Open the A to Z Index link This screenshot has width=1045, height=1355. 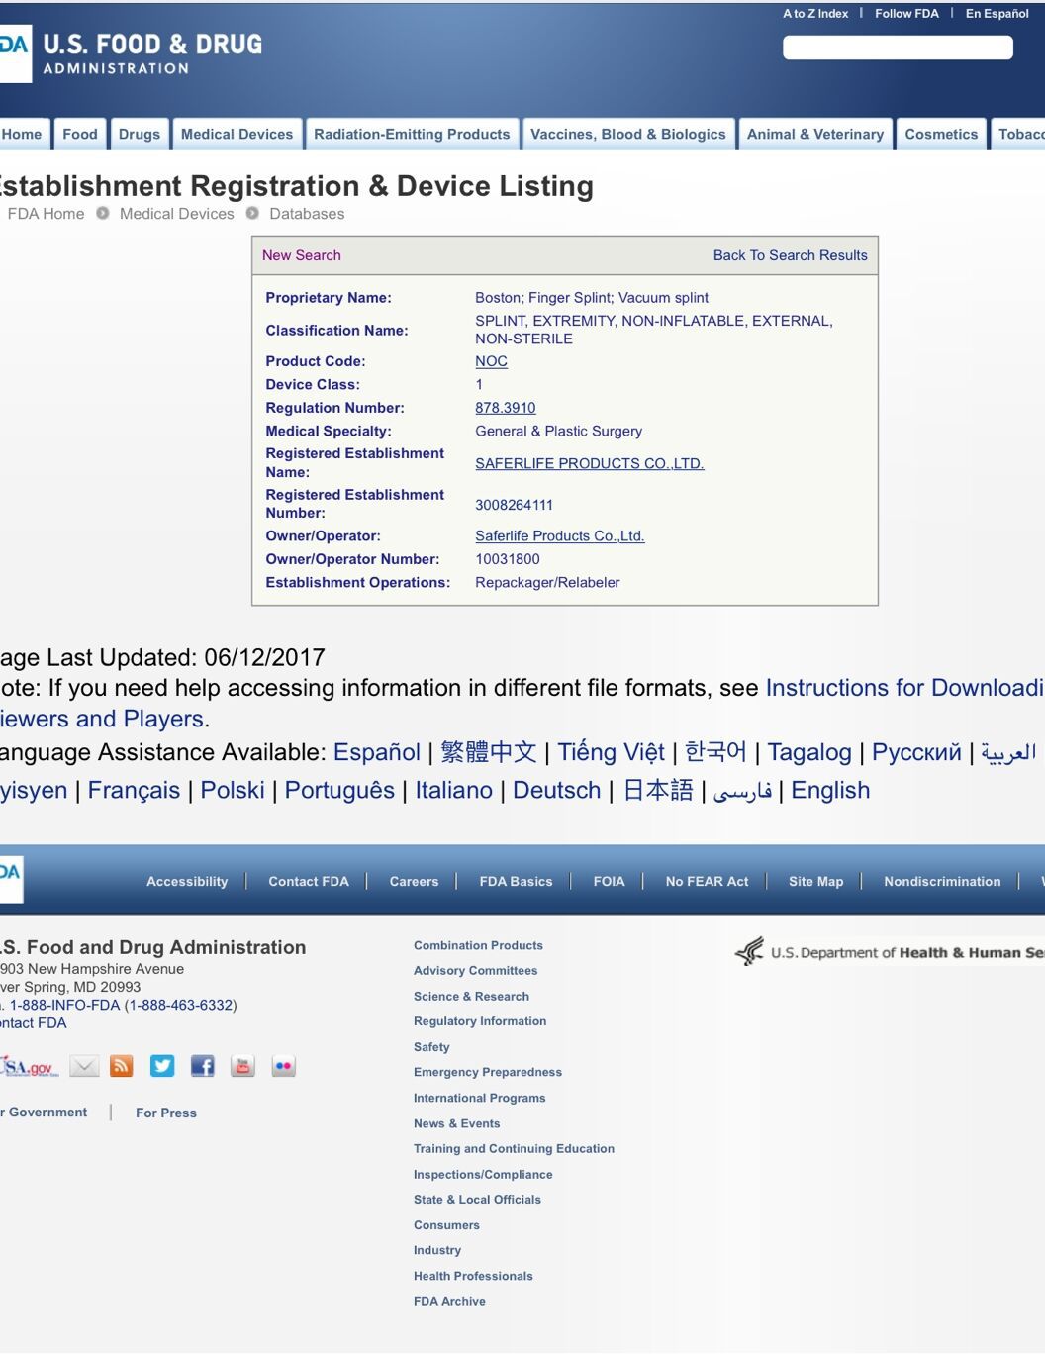click(x=815, y=14)
